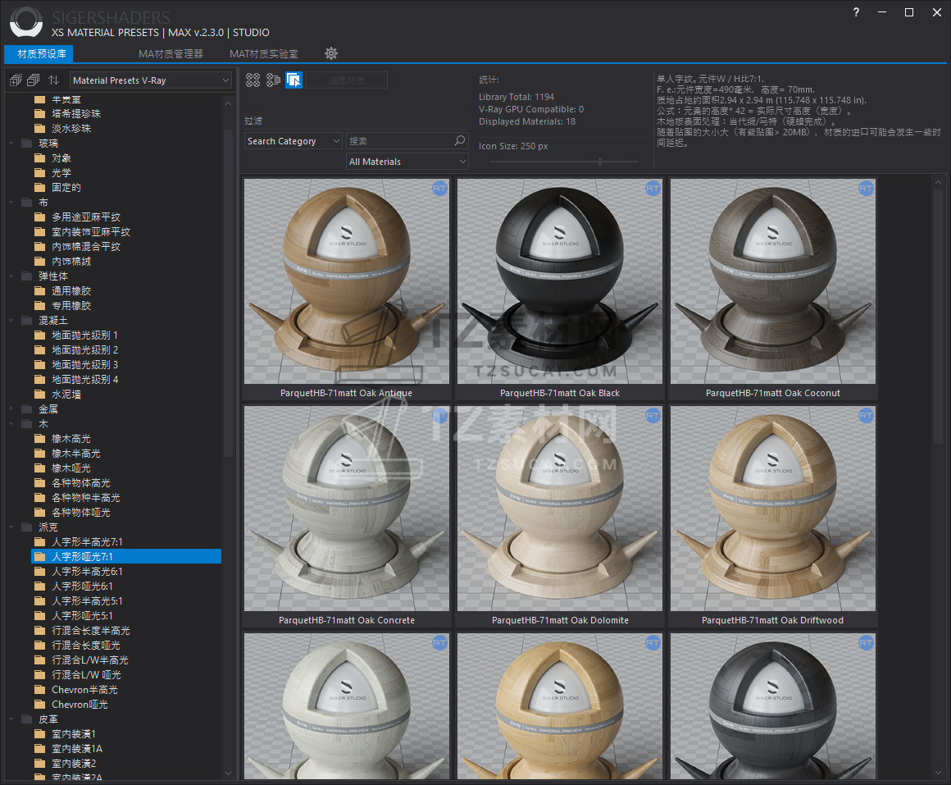Open the Chevron半高光 folder
Viewport: 951px width, 785px height.
[84, 690]
